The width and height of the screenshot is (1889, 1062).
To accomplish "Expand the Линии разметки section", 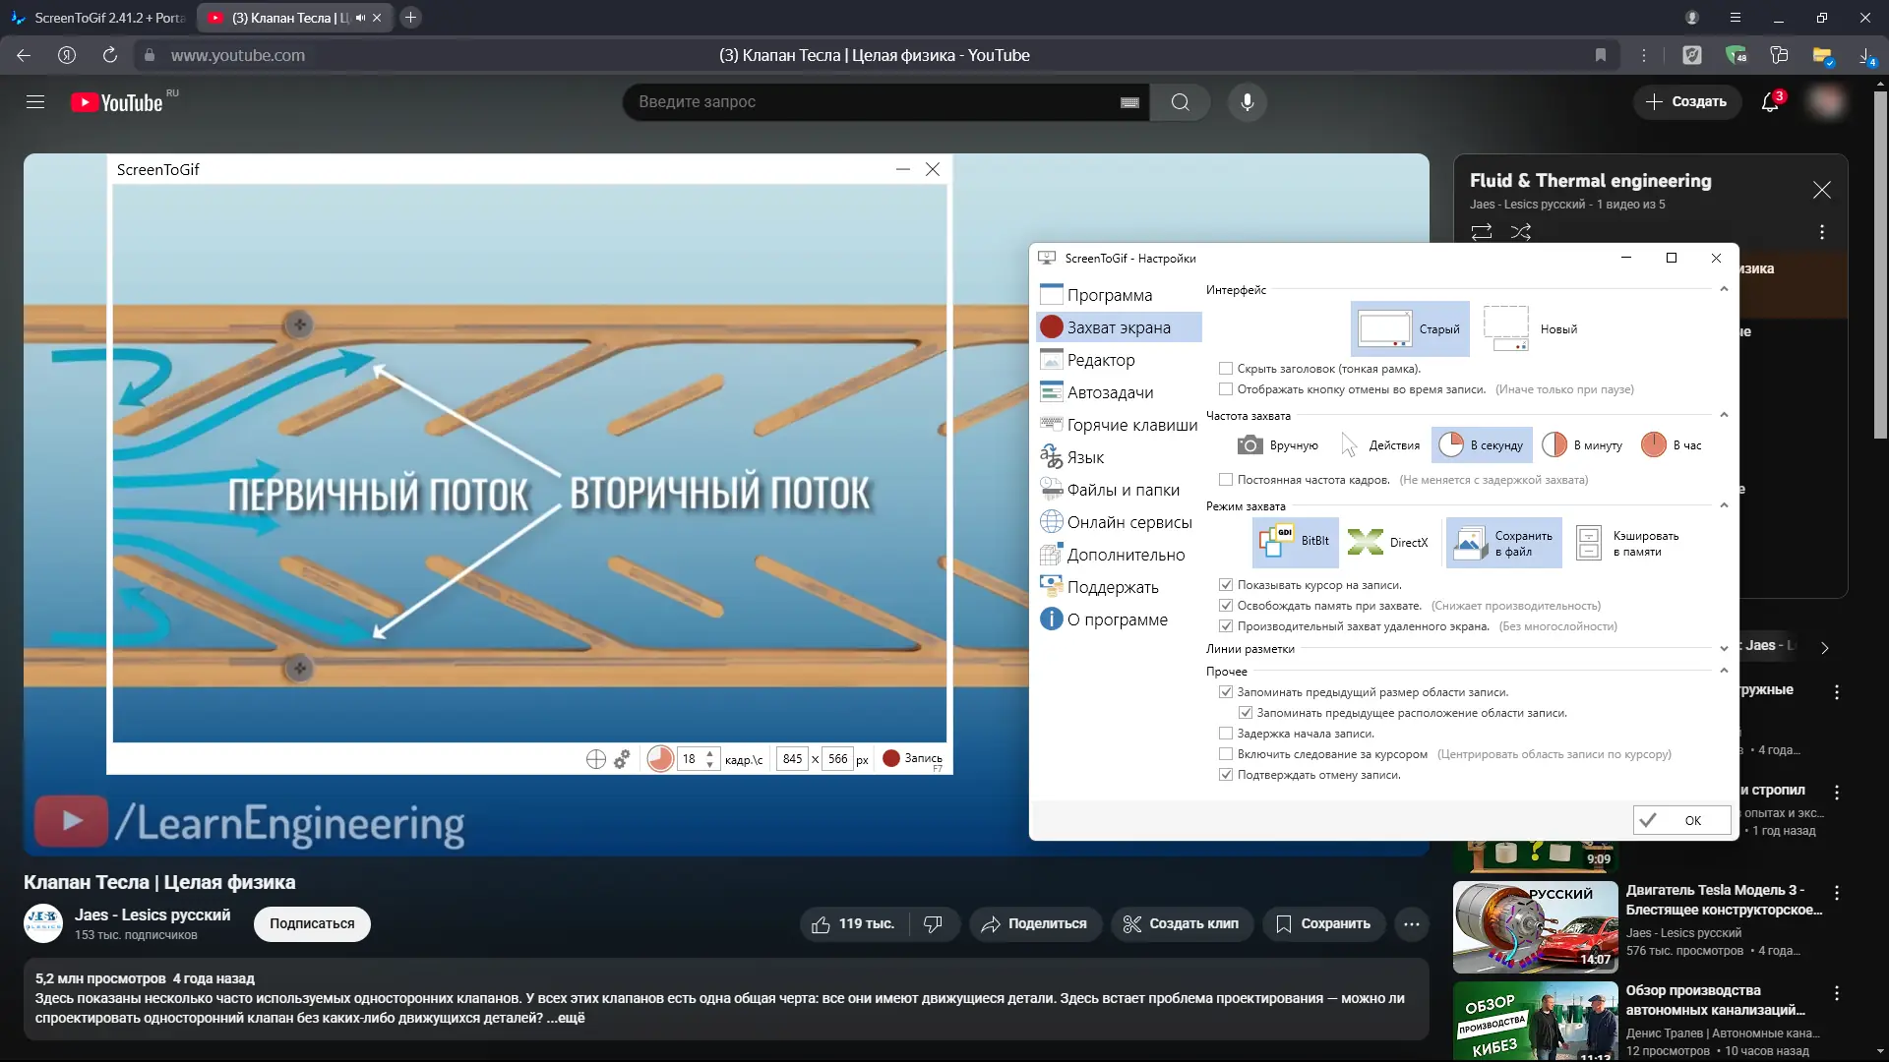I will click(x=1724, y=649).
